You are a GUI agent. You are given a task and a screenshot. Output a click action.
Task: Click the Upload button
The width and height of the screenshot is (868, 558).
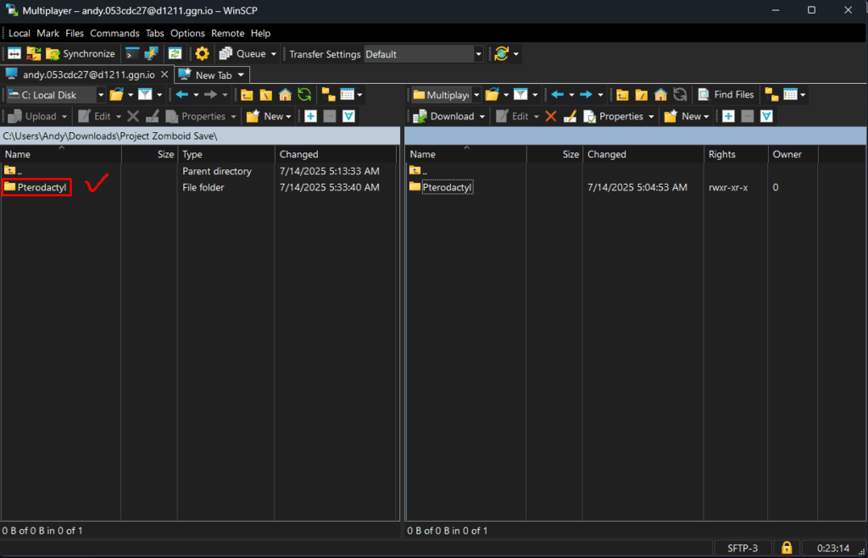33,116
